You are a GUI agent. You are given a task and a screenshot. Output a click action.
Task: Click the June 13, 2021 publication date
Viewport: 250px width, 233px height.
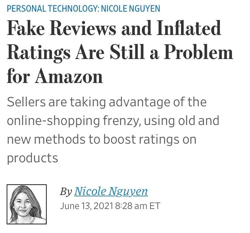click(87, 206)
